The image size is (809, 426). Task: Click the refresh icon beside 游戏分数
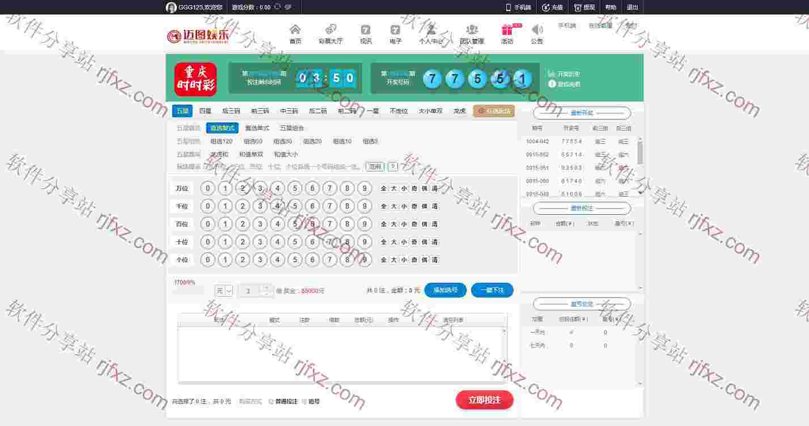[277, 7]
